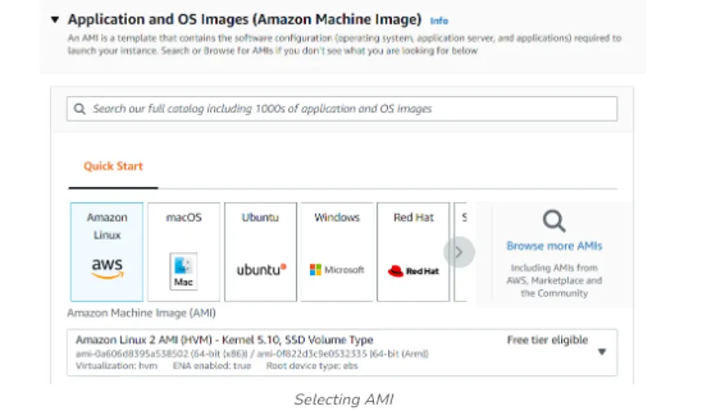This screenshot has width=725, height=411.
Task: Open the Browse more AMIs link
Action: (x=554, y=246)
